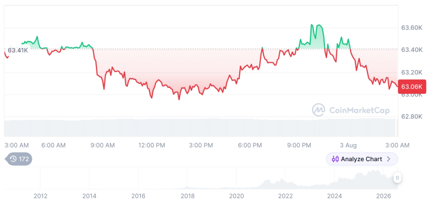
Task: Select the 6:00 AM time axis label
Action: [x=53, y=145]
